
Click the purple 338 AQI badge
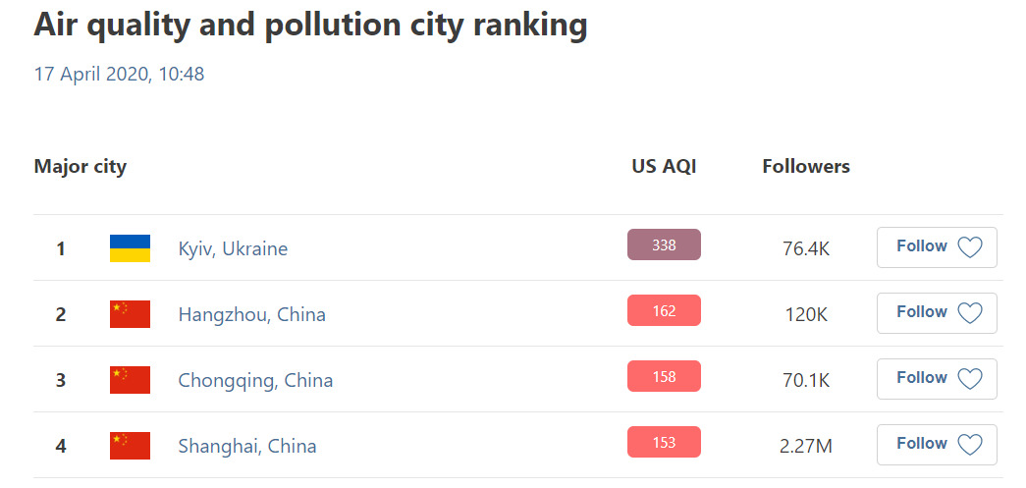(x=664, y=244)
